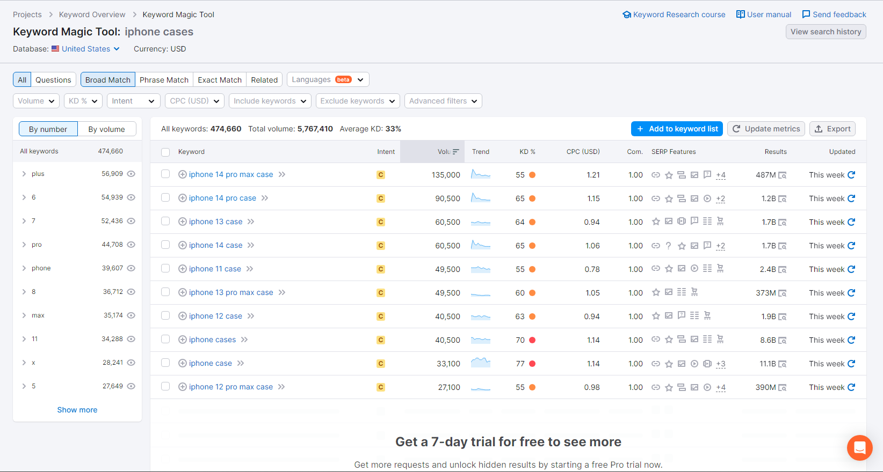This screenshot has width=883, height=472.
Task: Select Exact Match tab
Action: point(220,80)
